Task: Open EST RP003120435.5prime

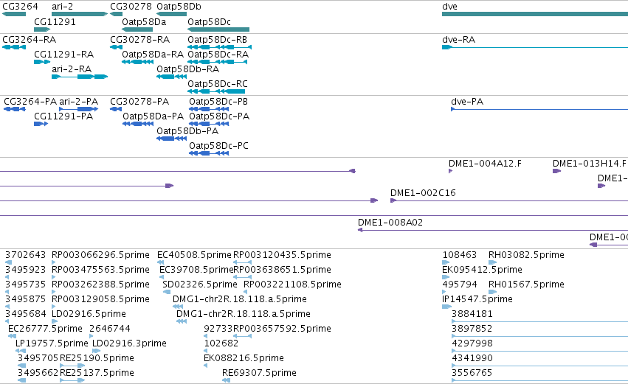Action: (282, 255)
